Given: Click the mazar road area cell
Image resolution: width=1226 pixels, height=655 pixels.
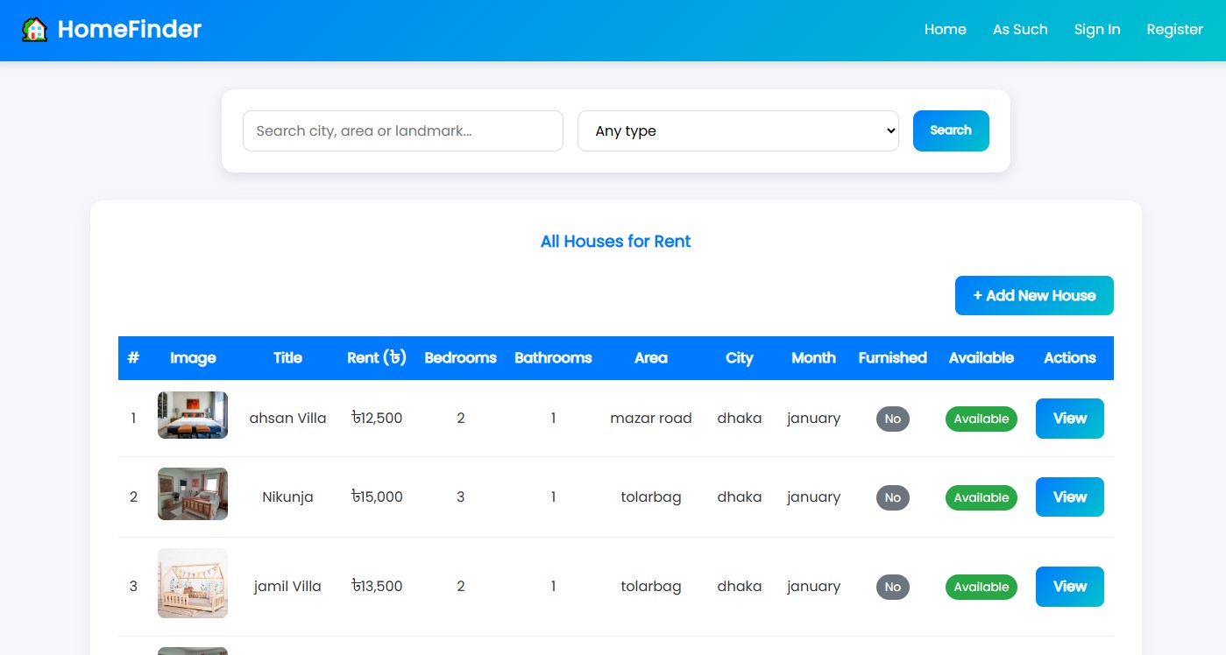Looking at the screenshot, I should tap(651, 419).
